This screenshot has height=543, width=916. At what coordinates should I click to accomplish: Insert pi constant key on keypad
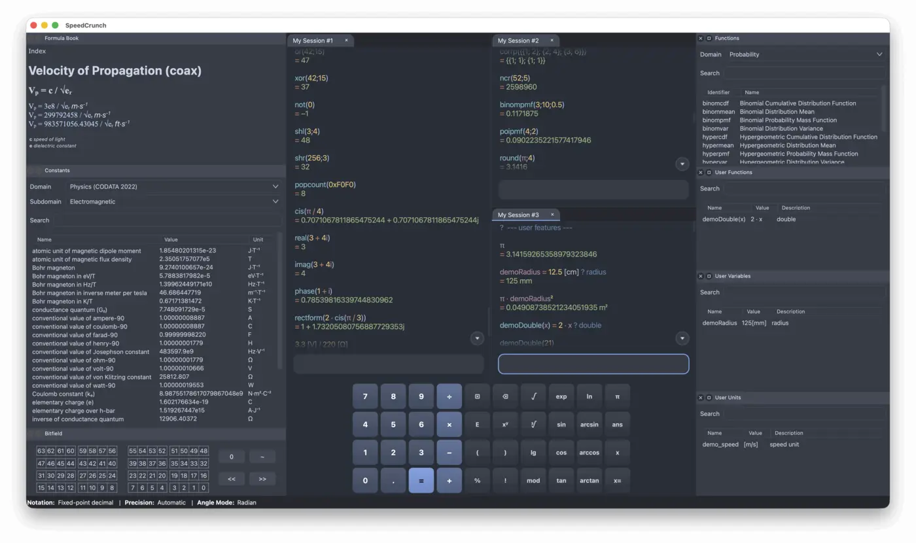click(x=617, y=396)
